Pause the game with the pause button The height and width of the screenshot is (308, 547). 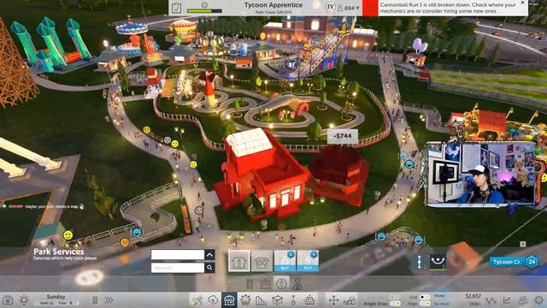tap(95, 300)
